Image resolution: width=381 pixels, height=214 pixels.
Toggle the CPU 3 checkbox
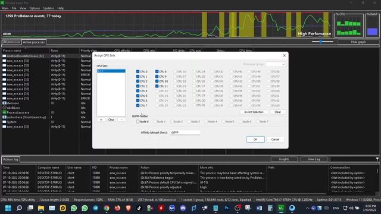click(x=138, y=86)
